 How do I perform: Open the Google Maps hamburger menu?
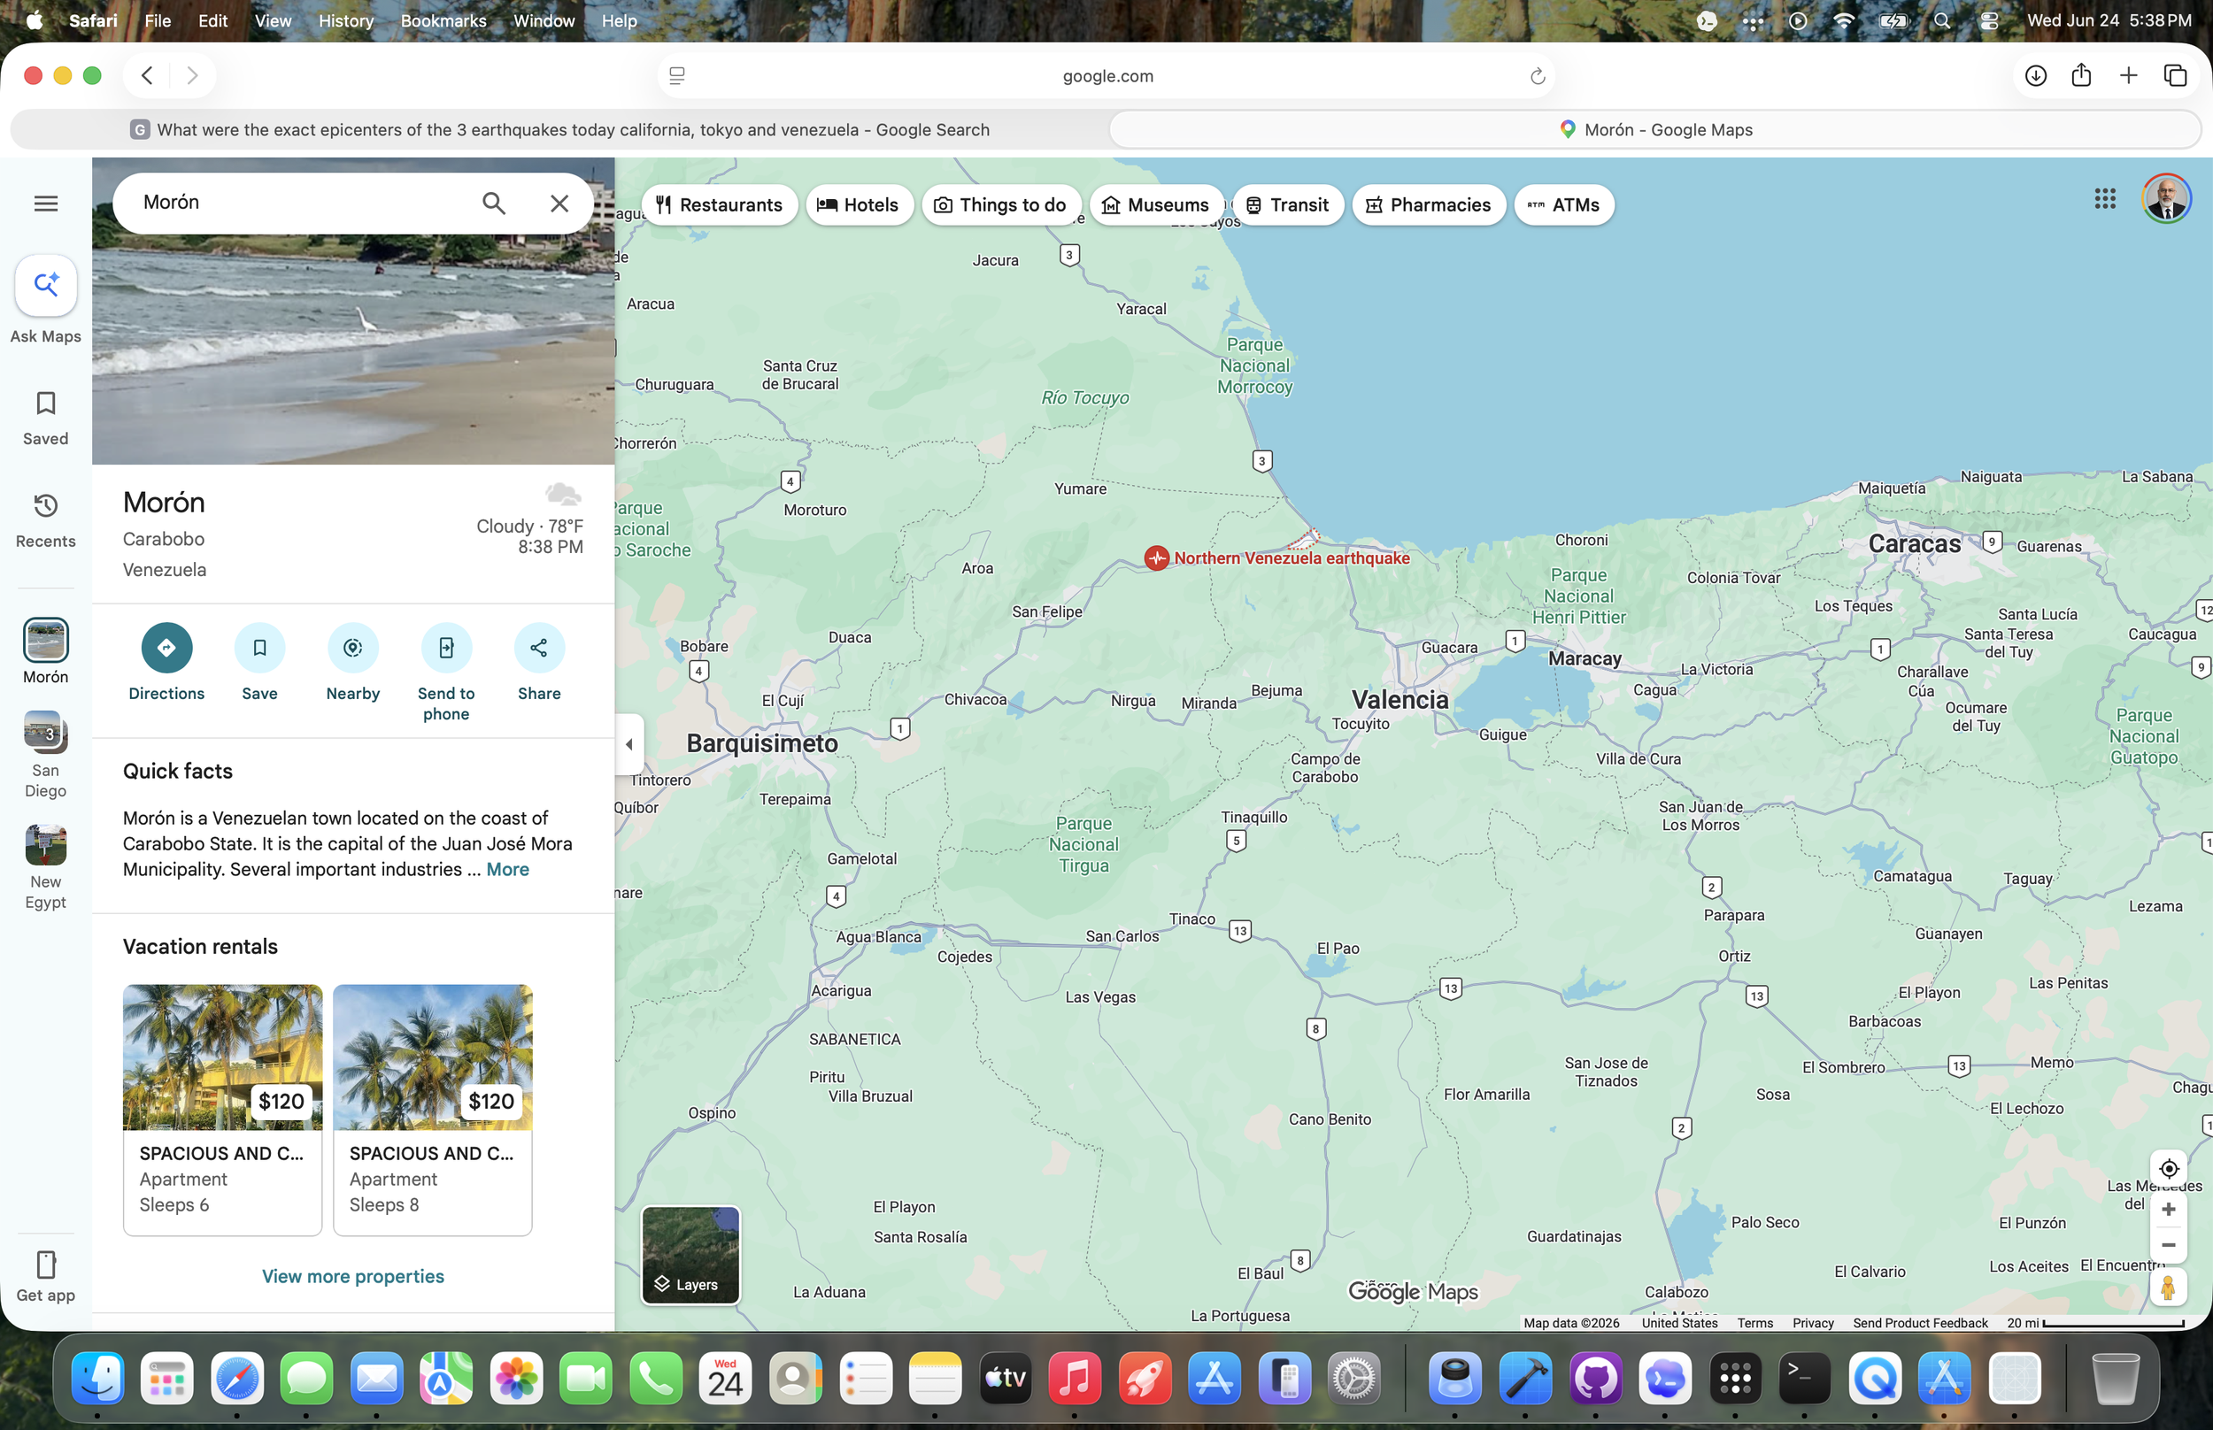(45, 204)
